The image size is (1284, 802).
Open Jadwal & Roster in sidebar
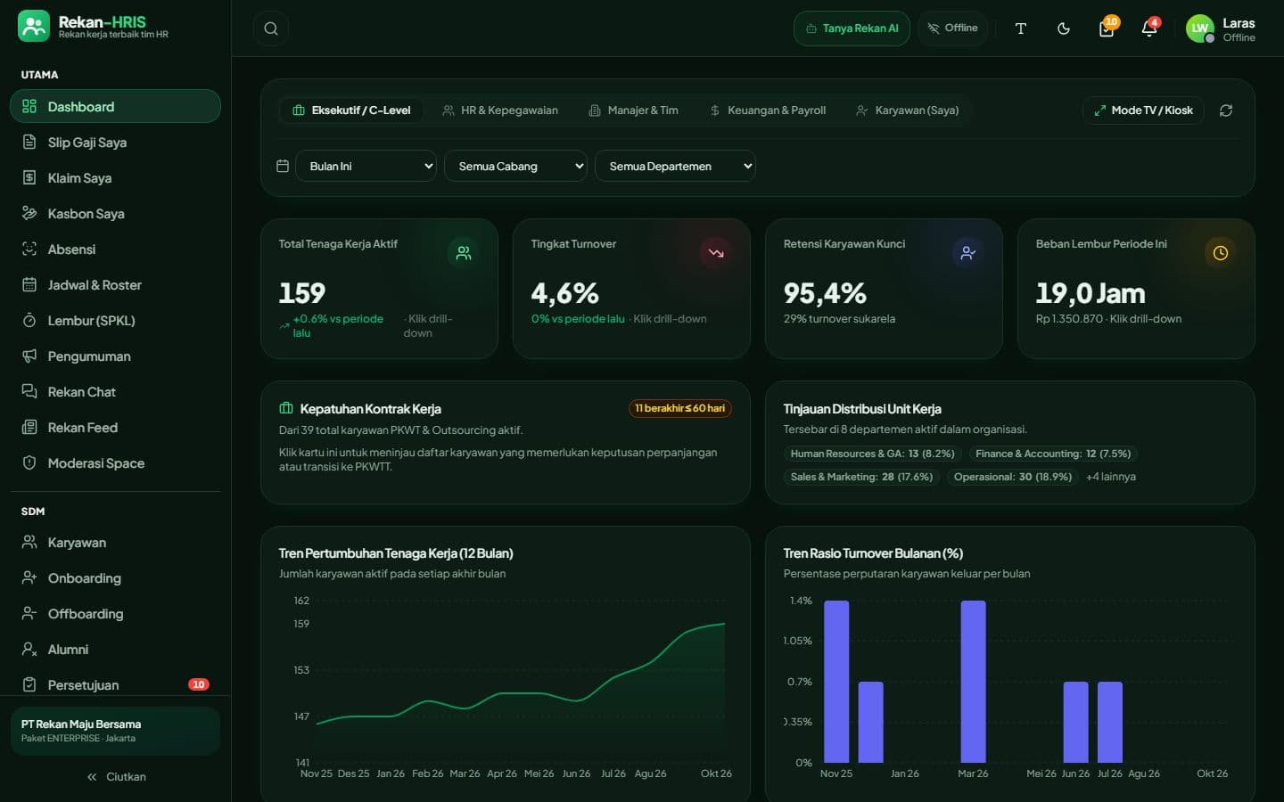click(115, 285)
